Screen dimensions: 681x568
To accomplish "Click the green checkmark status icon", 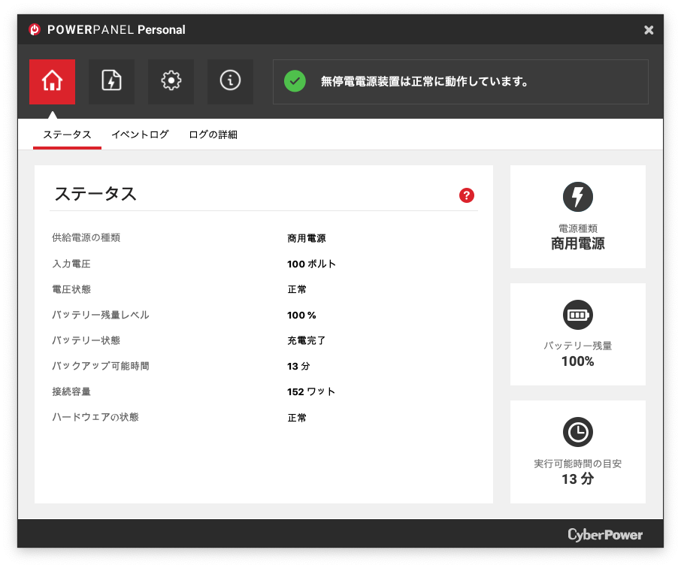I will (295, 81).
